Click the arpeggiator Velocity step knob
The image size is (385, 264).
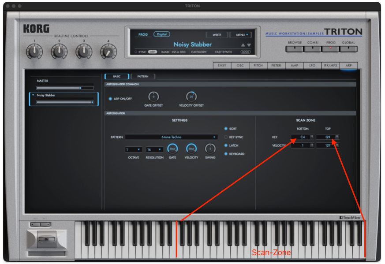(x=191, y=149)
